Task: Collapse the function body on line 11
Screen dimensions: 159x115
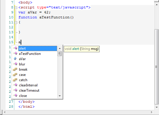Action: pos(16,22)
